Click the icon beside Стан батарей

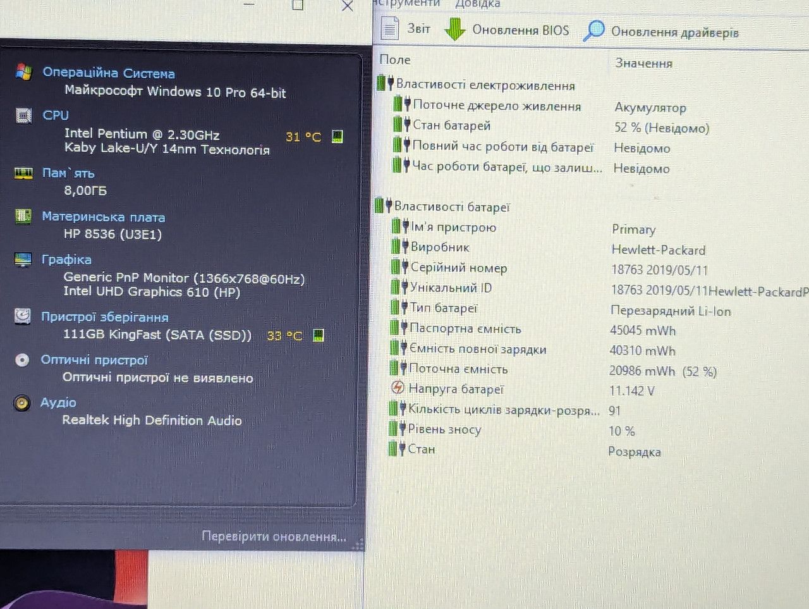pyautogui.click(x=402, y=124)
